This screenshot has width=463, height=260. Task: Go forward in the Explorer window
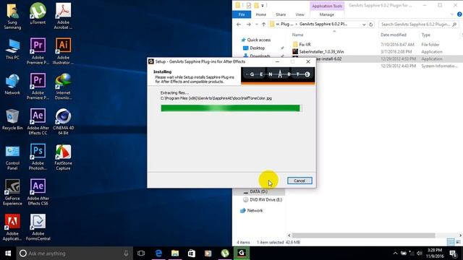click(249, 25)
